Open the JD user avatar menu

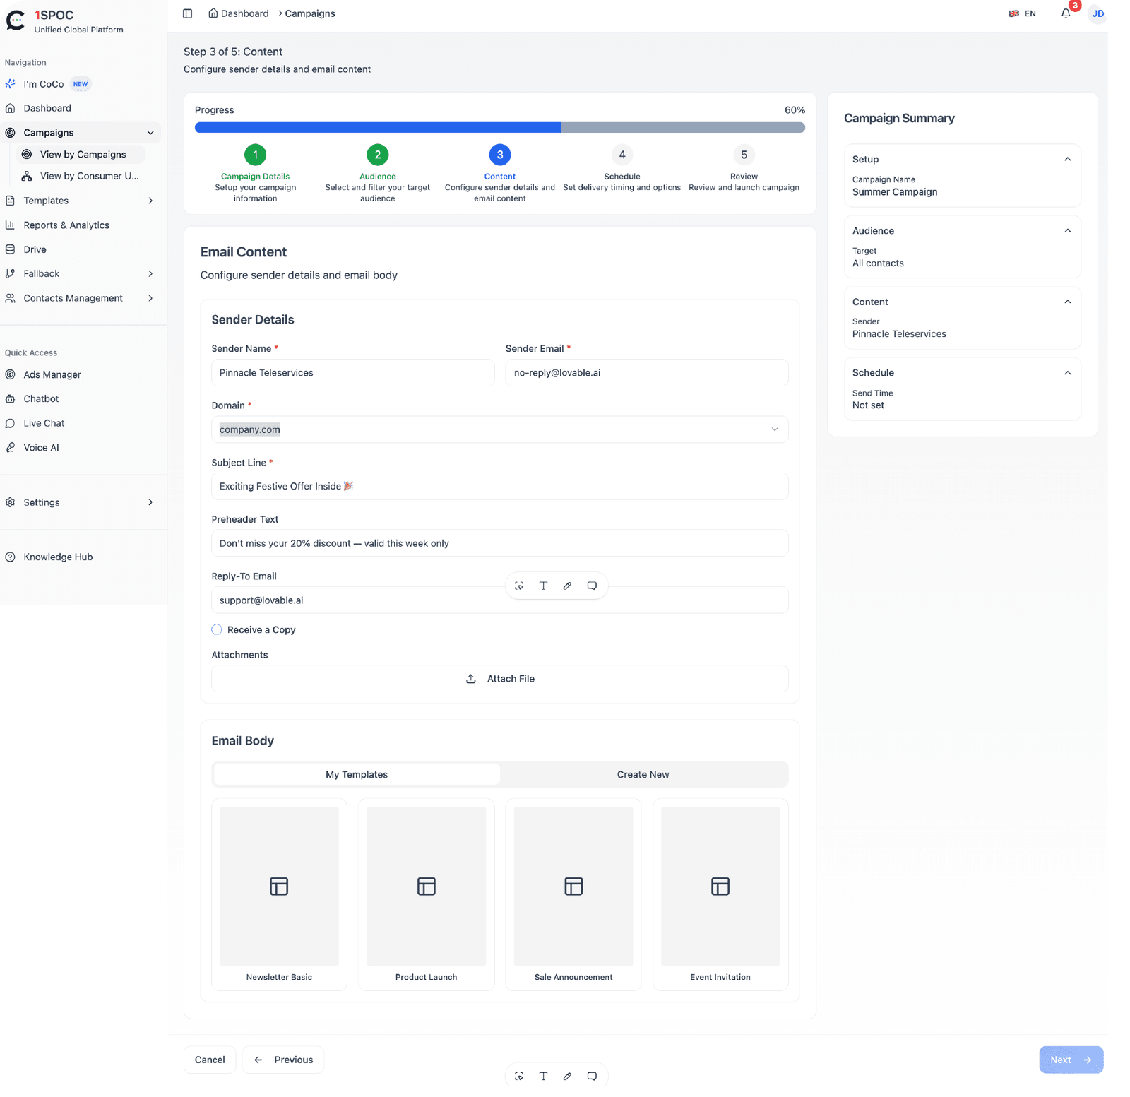[1098, 13]
